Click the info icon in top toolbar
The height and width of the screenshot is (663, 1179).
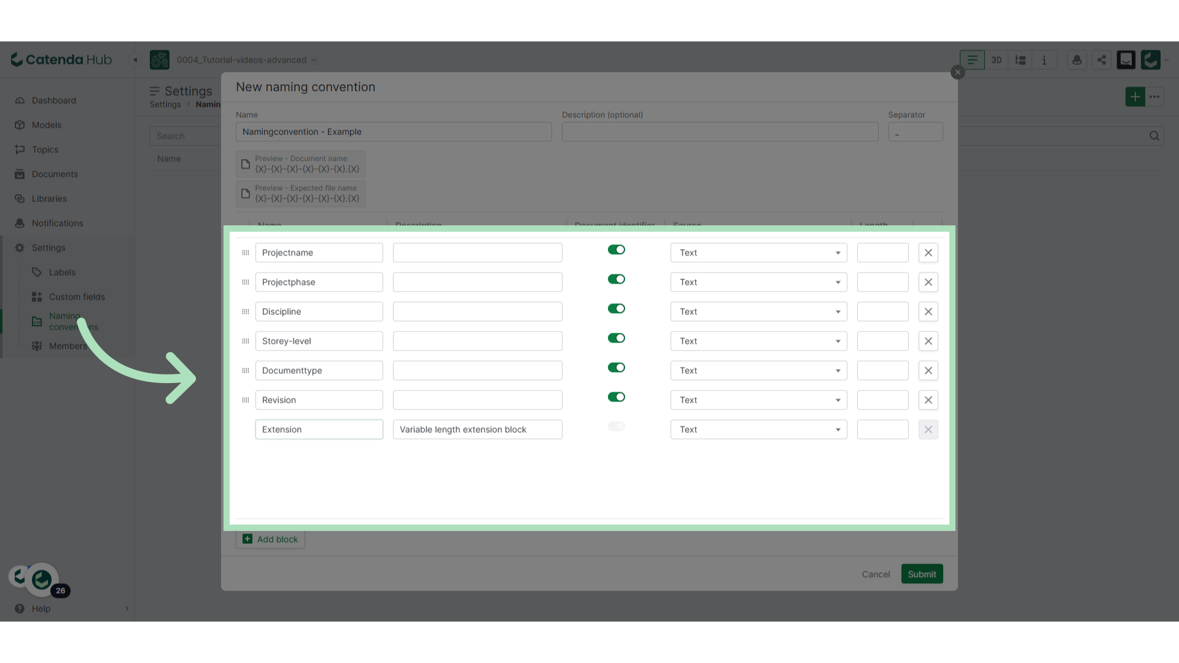(x=1044, y=60)
